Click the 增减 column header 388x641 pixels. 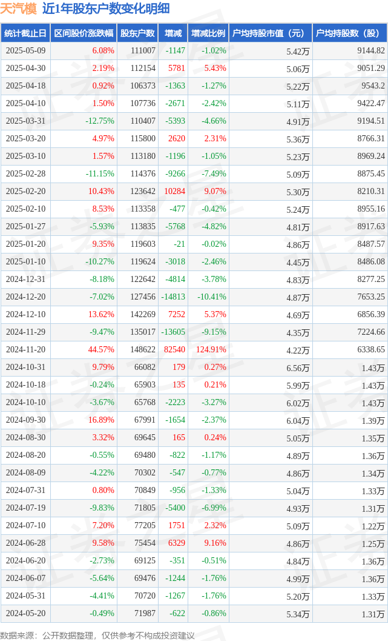click(x=173, y=33)
